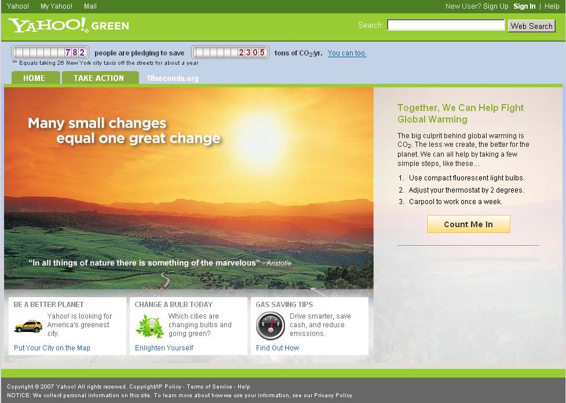Image resolution: width=566 pixels, height=403 pixels.
Task: Focus the search input field
Action: [446, 25]
